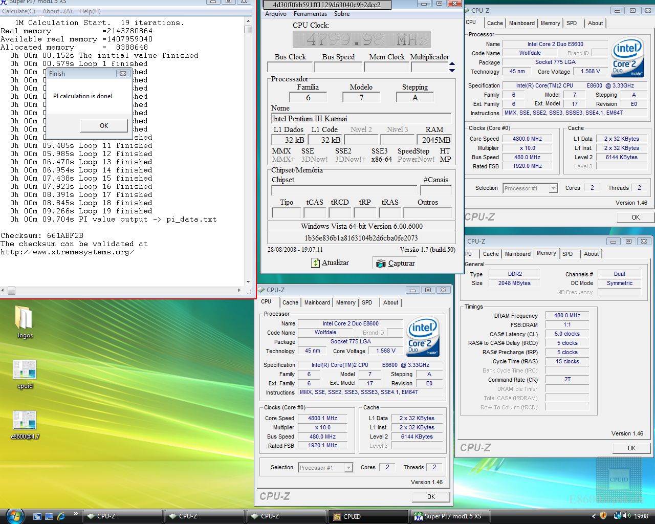This screenshot has height=524, width=655.
Task: Click the taskbar clock showing 19:08
Action: pos(641,516)
